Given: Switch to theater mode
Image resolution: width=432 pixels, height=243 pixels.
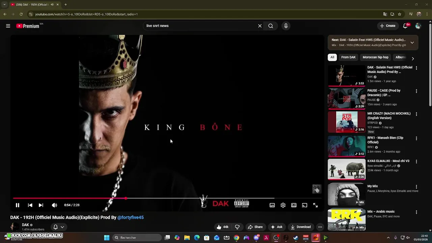Looking at the screenshot, I should [x=294, y=205].
